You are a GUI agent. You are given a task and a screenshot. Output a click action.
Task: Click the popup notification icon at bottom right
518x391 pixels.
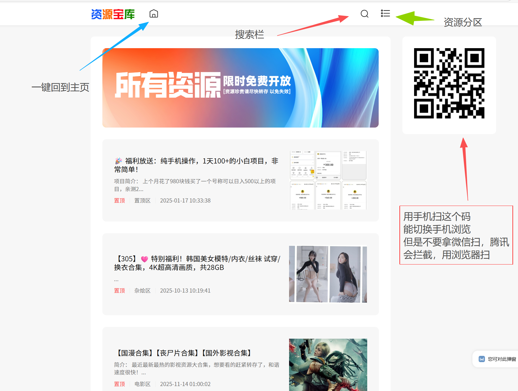coord(482,359)
